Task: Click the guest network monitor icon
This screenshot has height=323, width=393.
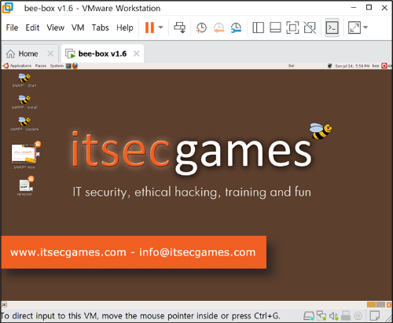Action: point(330,66)
